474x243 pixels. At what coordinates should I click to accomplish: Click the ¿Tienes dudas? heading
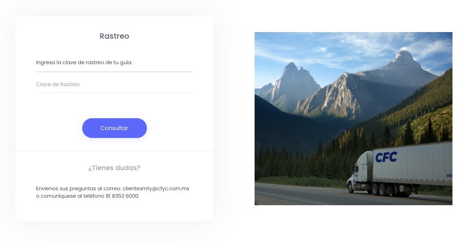[114, 168]
